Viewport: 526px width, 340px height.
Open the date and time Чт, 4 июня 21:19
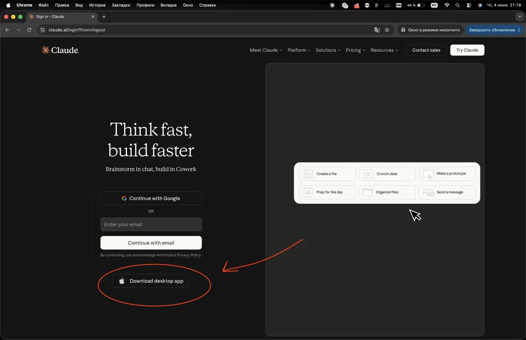click(504, 5)
